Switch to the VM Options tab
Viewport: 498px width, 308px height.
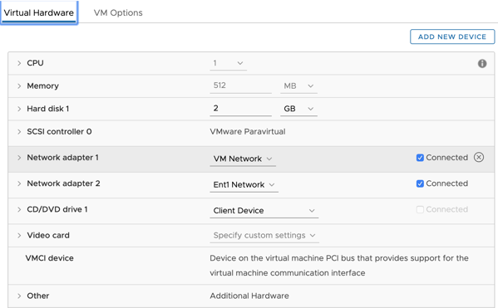[118, 12]
